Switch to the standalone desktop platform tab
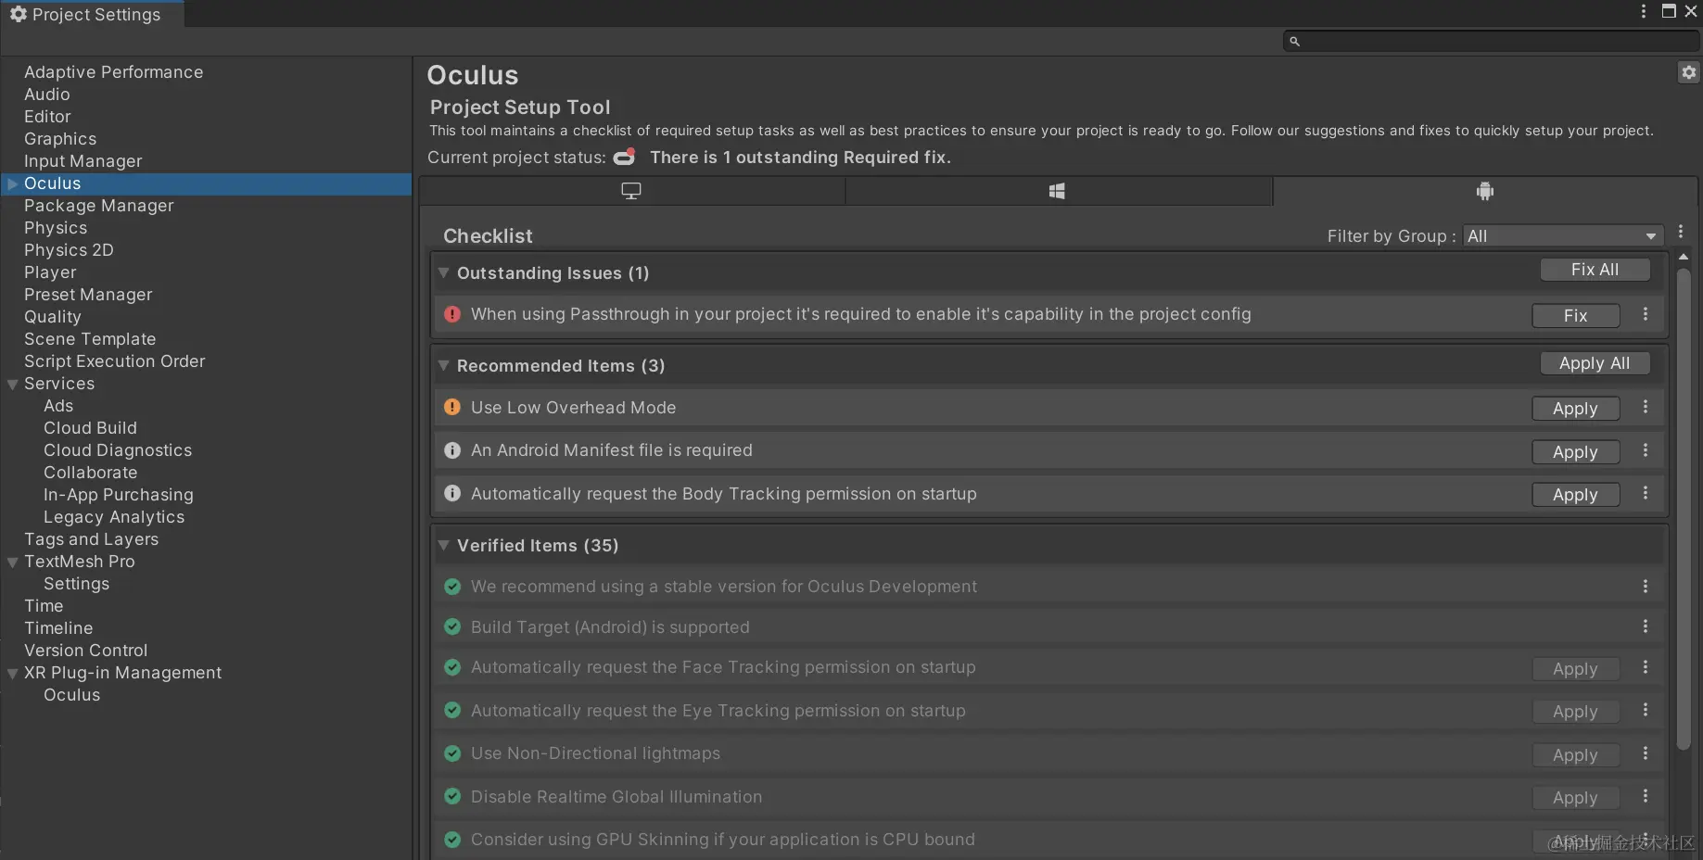 click(631, 191)
